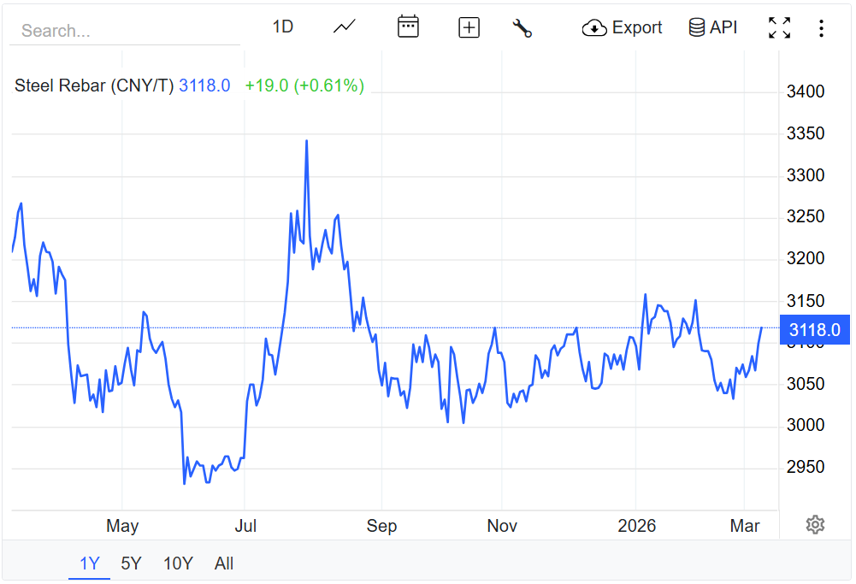This screenshot has height=584, width=856.
Task: Focus the Search input field
Action: 124,31
